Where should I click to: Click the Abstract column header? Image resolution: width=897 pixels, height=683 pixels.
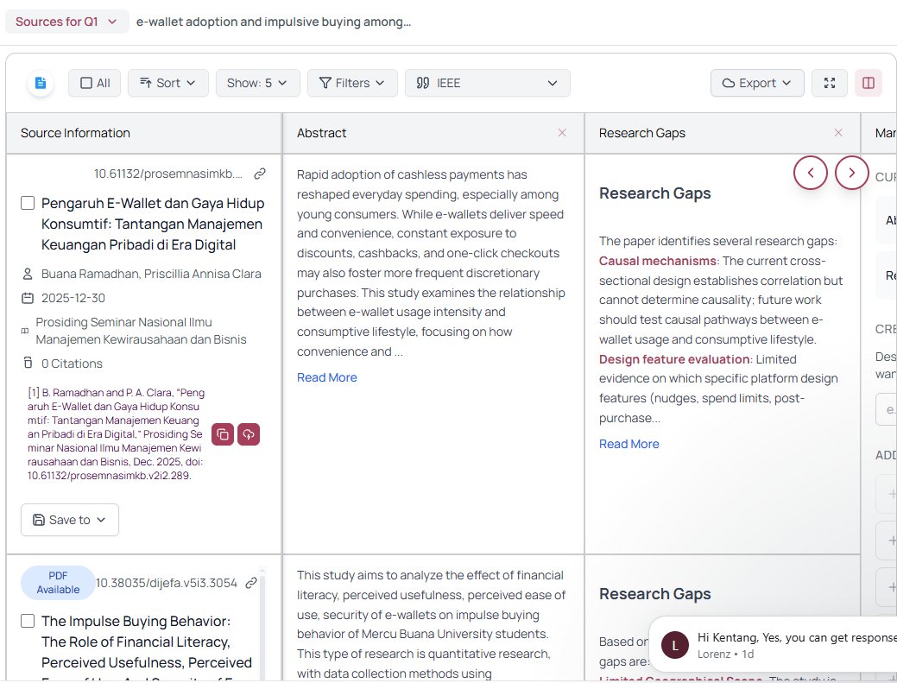point(321,133)
